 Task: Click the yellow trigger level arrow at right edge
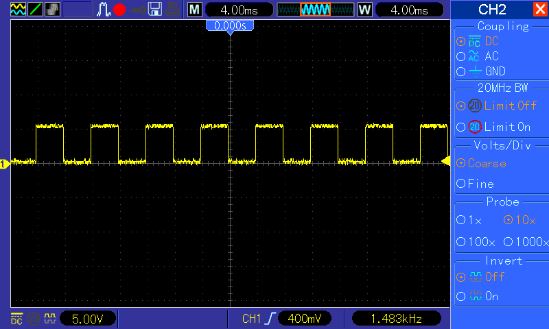click(x=445, y=161)
